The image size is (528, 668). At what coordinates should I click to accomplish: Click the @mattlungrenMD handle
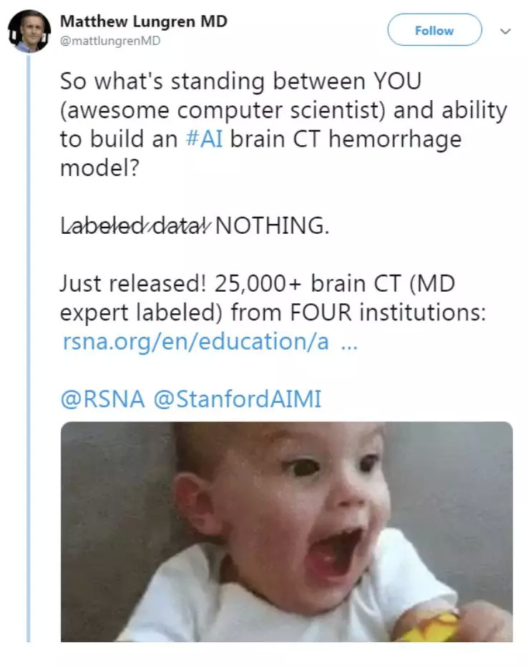[x=110, y=41]
